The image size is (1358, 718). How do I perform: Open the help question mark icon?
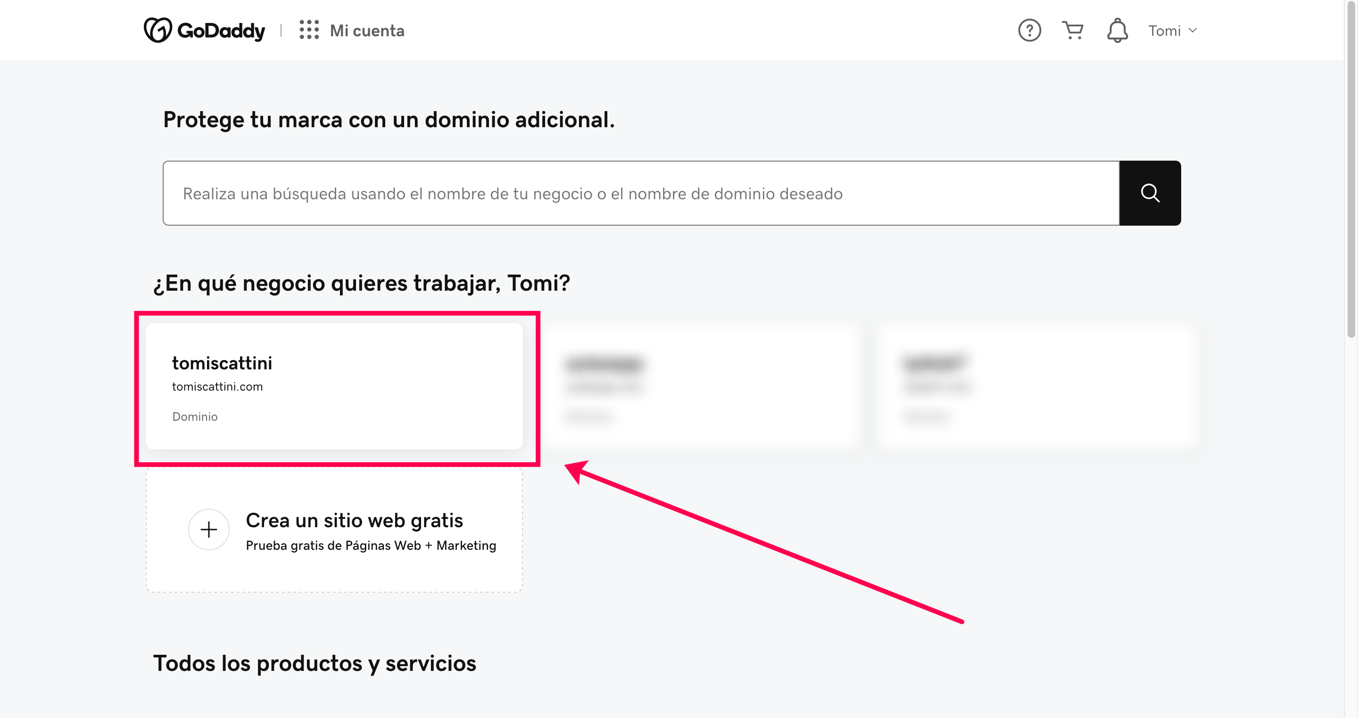[x=1029, y=30]
